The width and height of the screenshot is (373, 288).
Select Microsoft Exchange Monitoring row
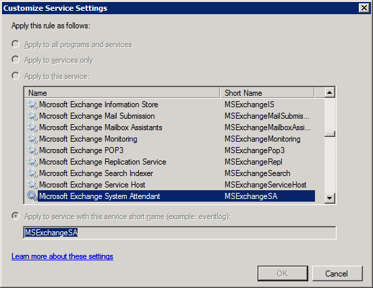tap(170, 139)
